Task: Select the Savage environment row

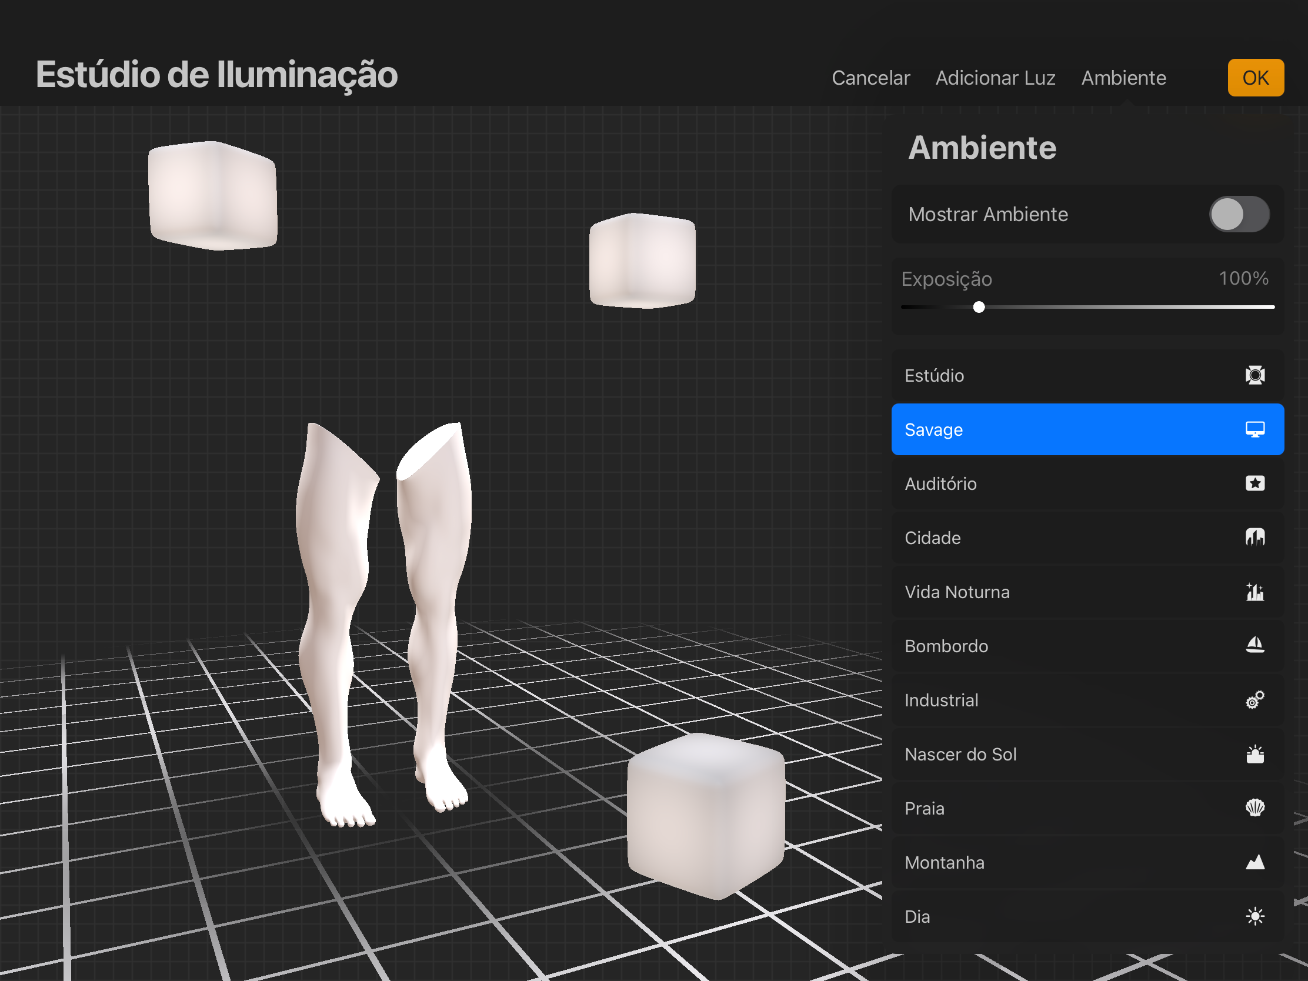Action: 1087,430
